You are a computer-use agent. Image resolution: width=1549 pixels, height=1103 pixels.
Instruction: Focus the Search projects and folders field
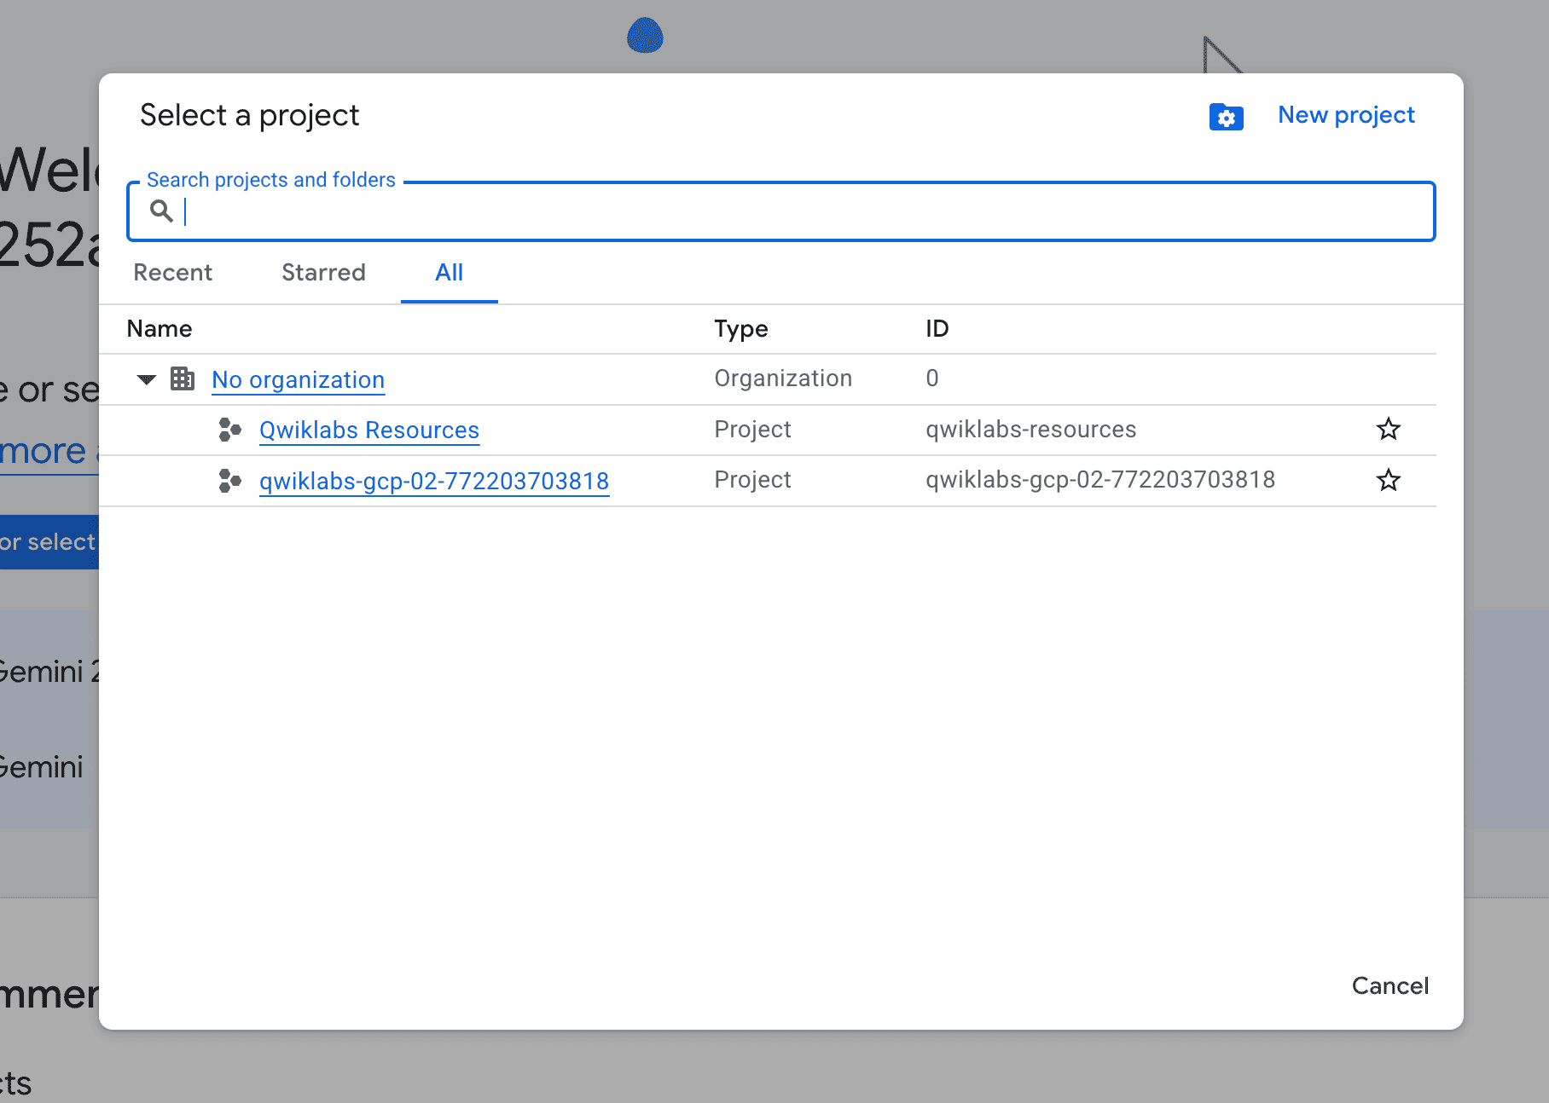pyautogui.click(x=780, y=211)
